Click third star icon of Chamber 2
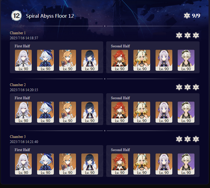 pyautogui.click(x=196, y=87)
